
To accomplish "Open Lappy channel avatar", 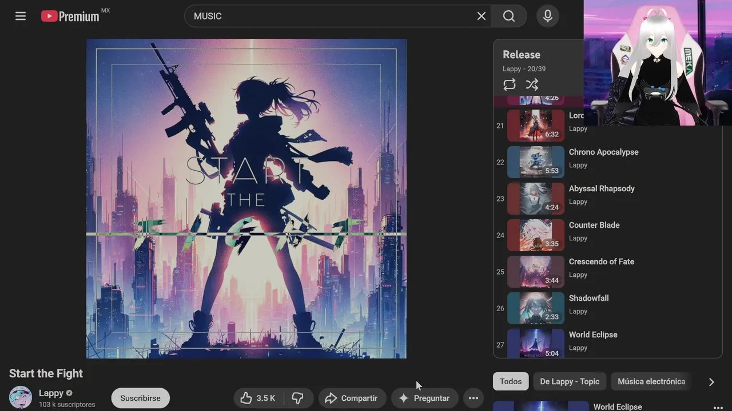I will [21, 397].
